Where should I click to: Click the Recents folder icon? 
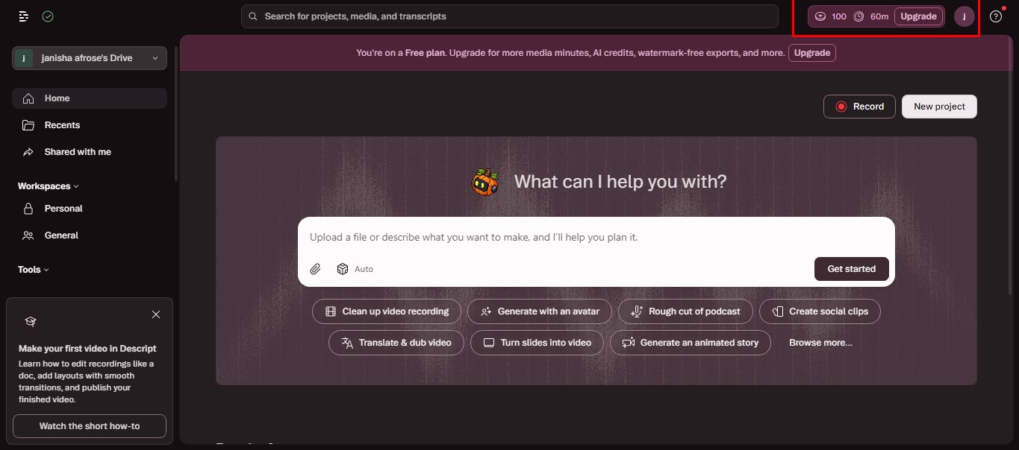(28, 125)
